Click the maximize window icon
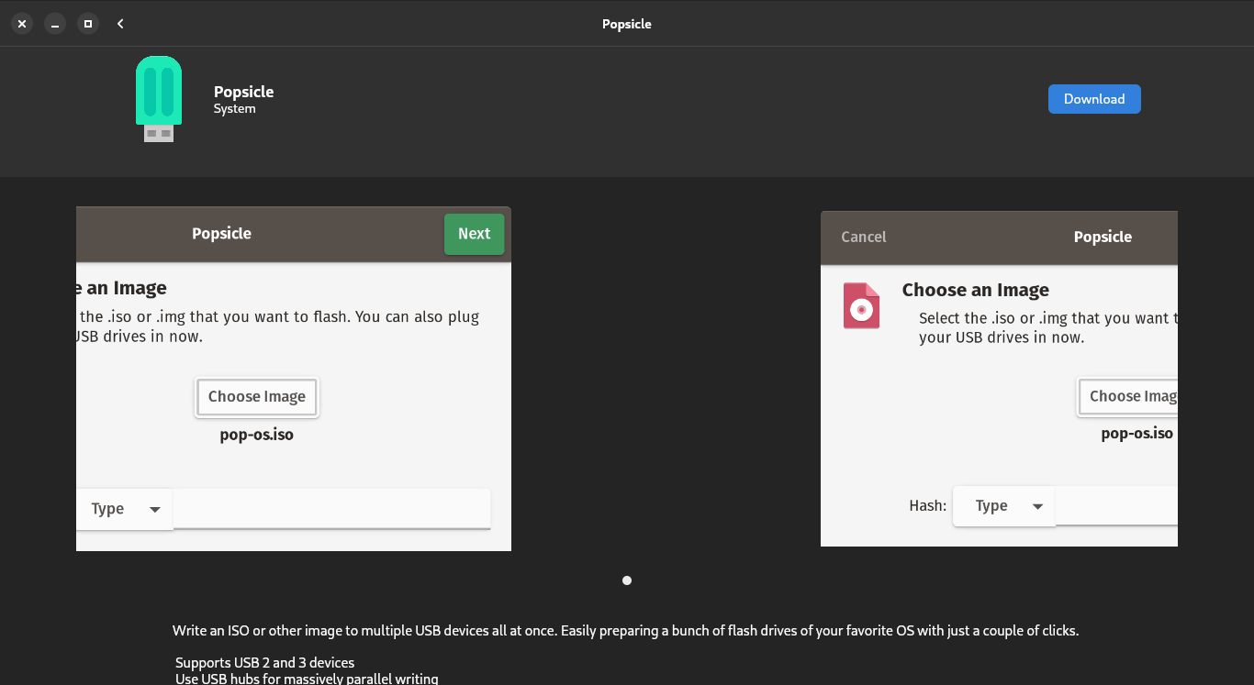 (87, 23)
